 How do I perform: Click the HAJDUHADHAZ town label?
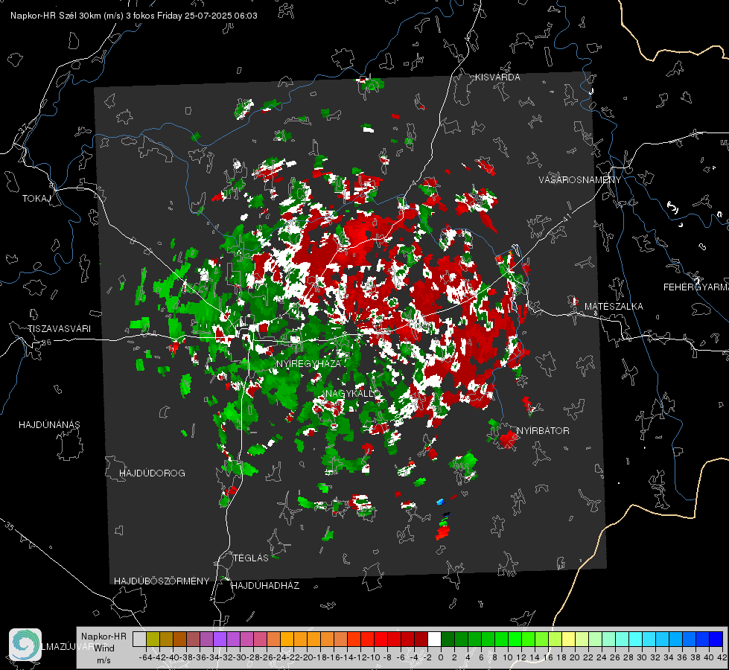(x=265, y=586)
